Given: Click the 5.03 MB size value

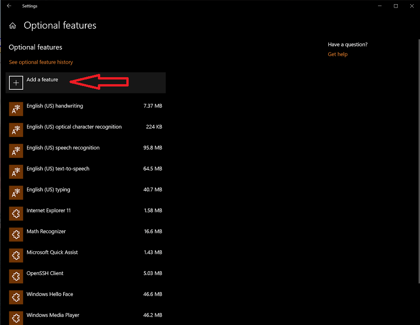Looking at the screenshot, I should tap(153, 273).
